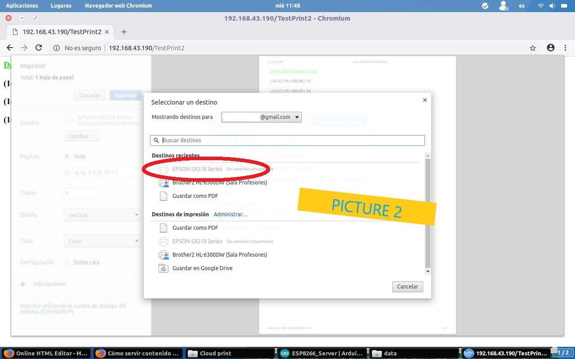575x359 pixels.
Task: Open the clock showing mié 11:48
Action: (x=287, y=6)
